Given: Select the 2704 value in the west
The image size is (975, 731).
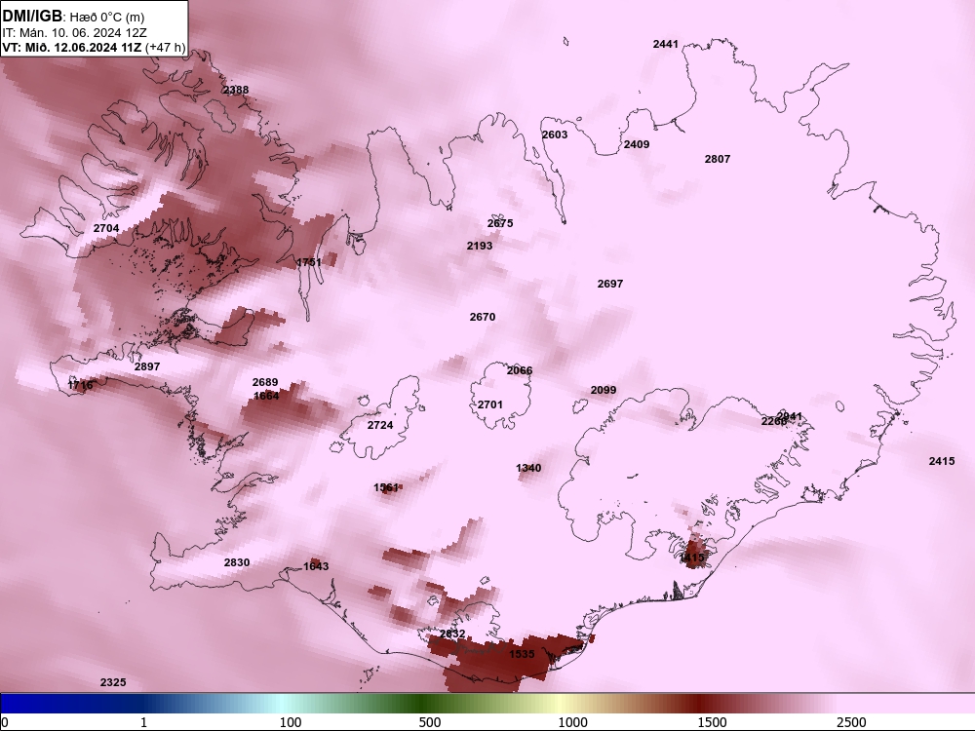Looking at the screenshot, I should (106, 228).
